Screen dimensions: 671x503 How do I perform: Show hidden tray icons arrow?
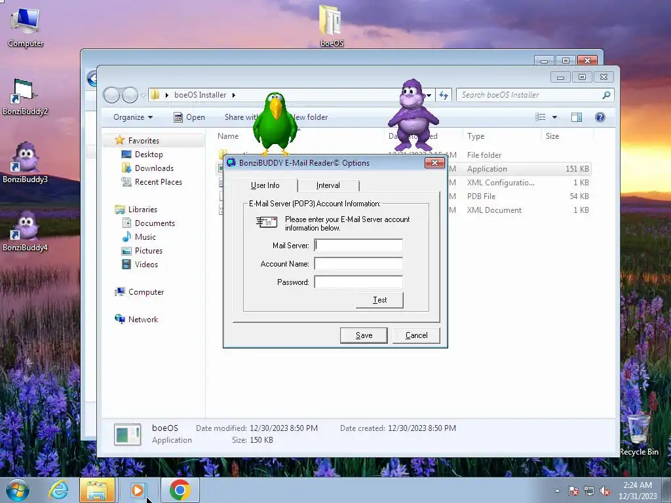pos(557,491)
